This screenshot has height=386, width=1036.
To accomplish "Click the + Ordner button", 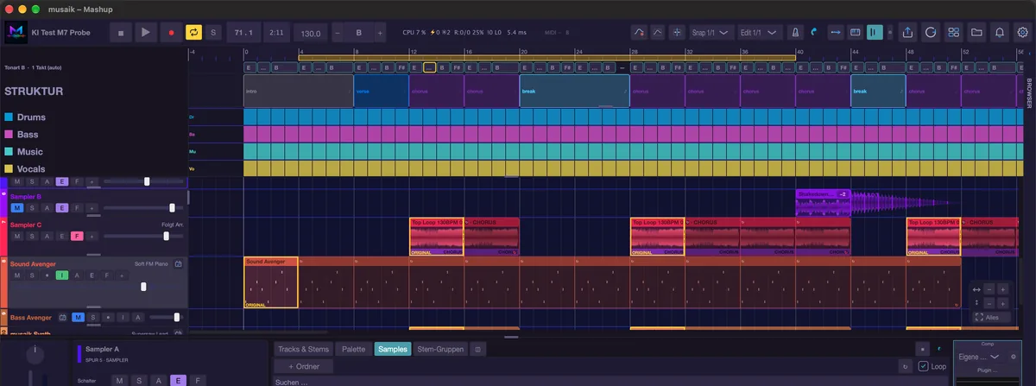I will click(303, 366).
